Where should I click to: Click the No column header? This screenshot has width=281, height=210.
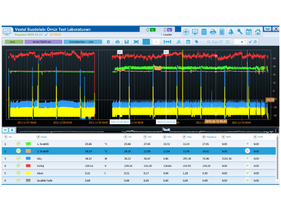pyautogui.click(x=10, y=137)
